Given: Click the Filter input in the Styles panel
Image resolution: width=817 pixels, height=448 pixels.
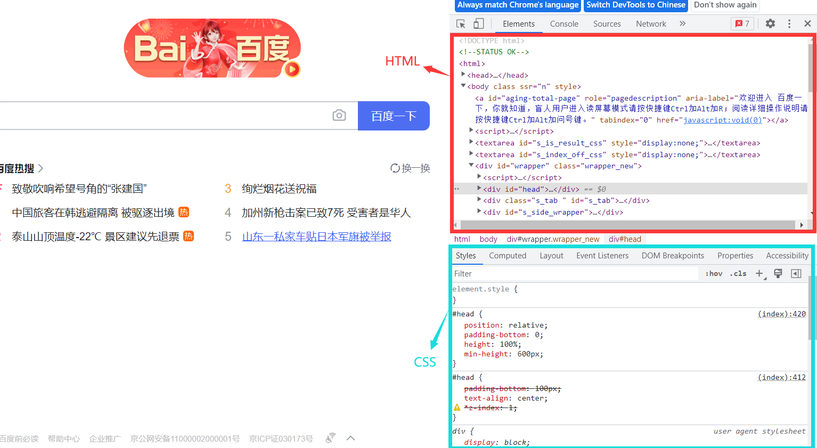Looking at the screenshot, I should 533,273.
